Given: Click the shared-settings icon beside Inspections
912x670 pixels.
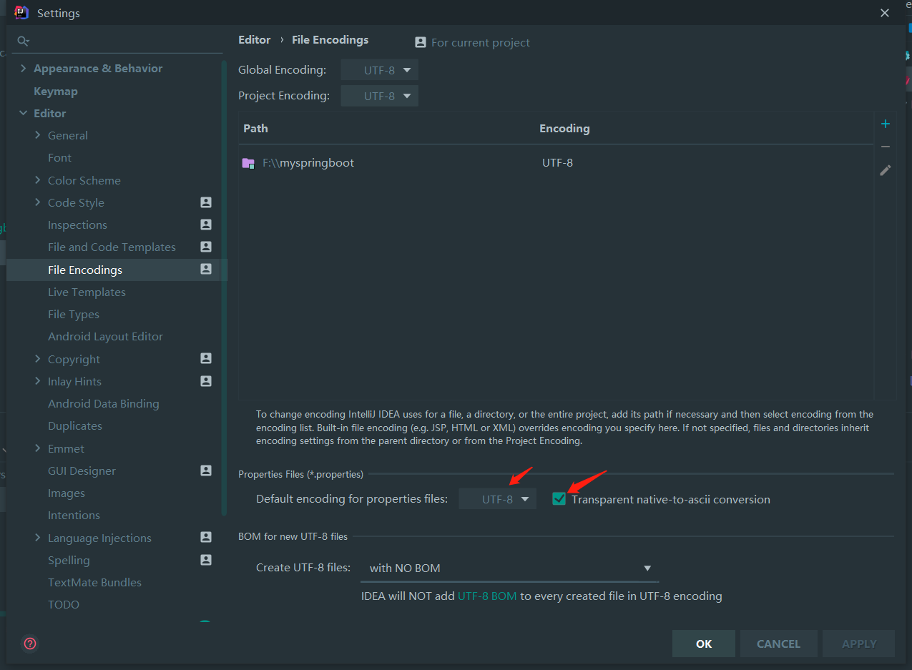Looking at the screenshot, I should (x=205, y=225).
